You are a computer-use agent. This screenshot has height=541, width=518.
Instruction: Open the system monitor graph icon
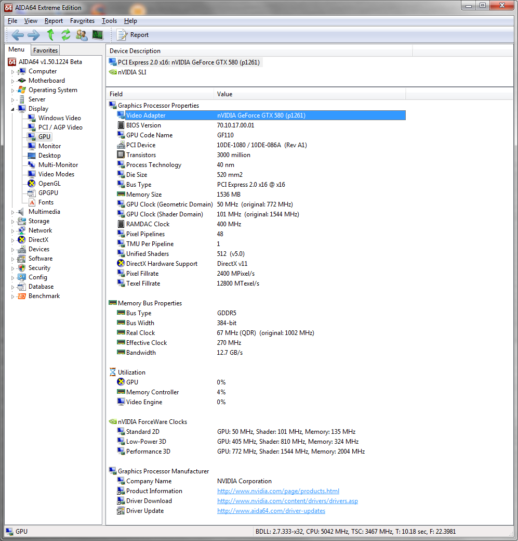coord(98,35)
